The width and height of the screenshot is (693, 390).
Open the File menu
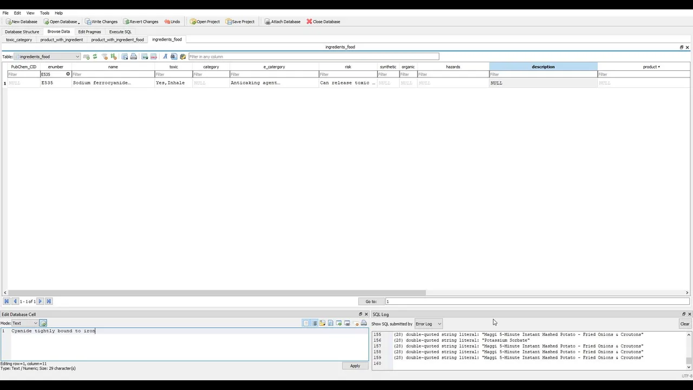tap(5, 13)
